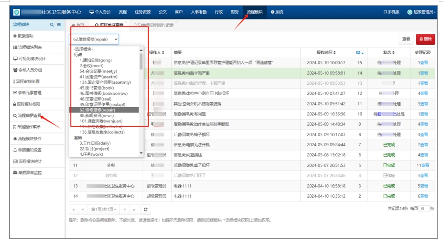This screenshot has height=241, width=443.
Task: Go to last page with » button
Action: click(134, 209)
